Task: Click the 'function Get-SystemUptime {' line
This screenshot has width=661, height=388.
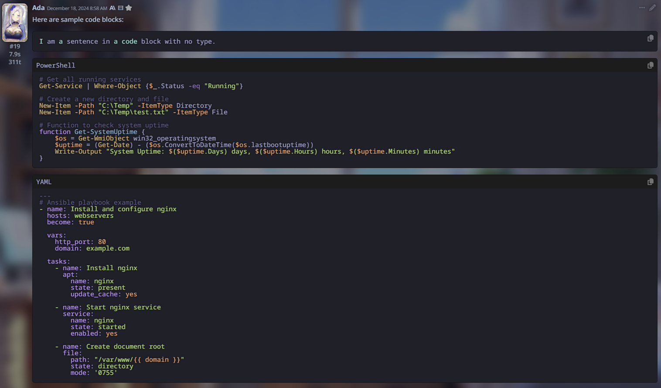Action: pos(92,132)
